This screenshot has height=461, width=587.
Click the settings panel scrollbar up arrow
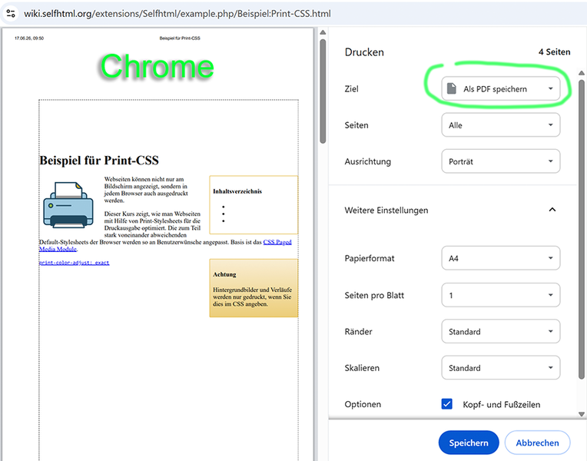[x=581, y=73]
